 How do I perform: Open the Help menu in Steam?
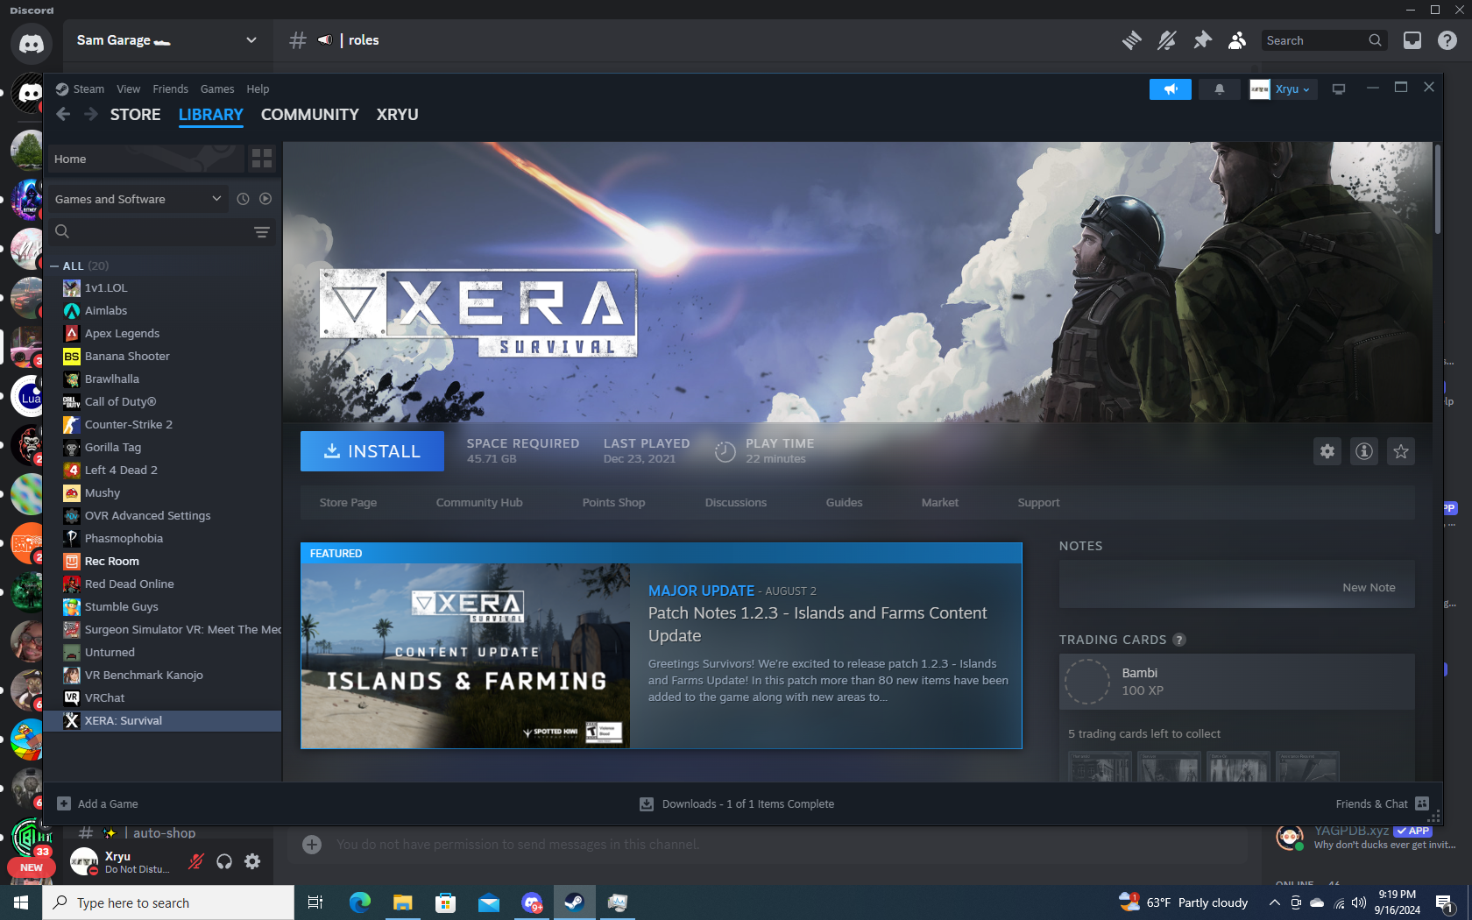point(258,89)
